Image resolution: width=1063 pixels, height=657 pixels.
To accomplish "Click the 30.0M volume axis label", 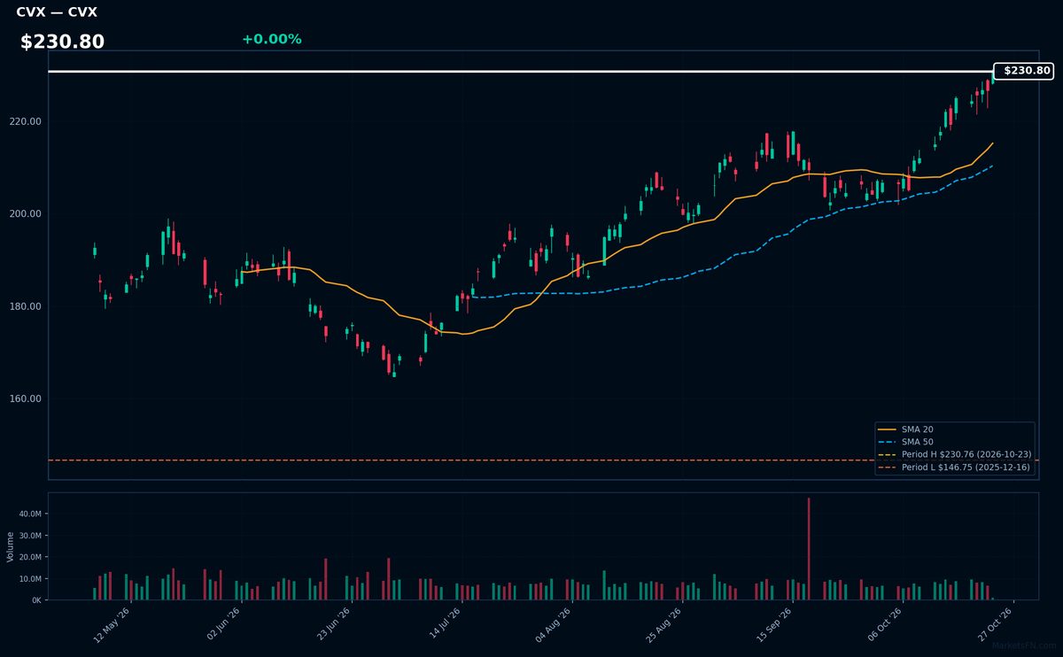I will point(31,536).
